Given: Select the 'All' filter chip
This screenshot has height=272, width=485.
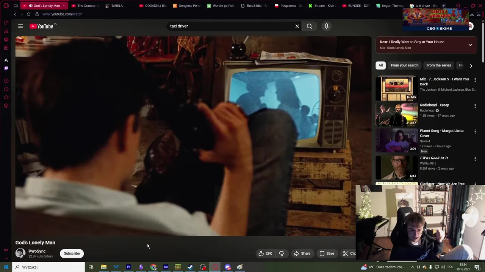Looking at the screenshot, I should tap(380, 65).
